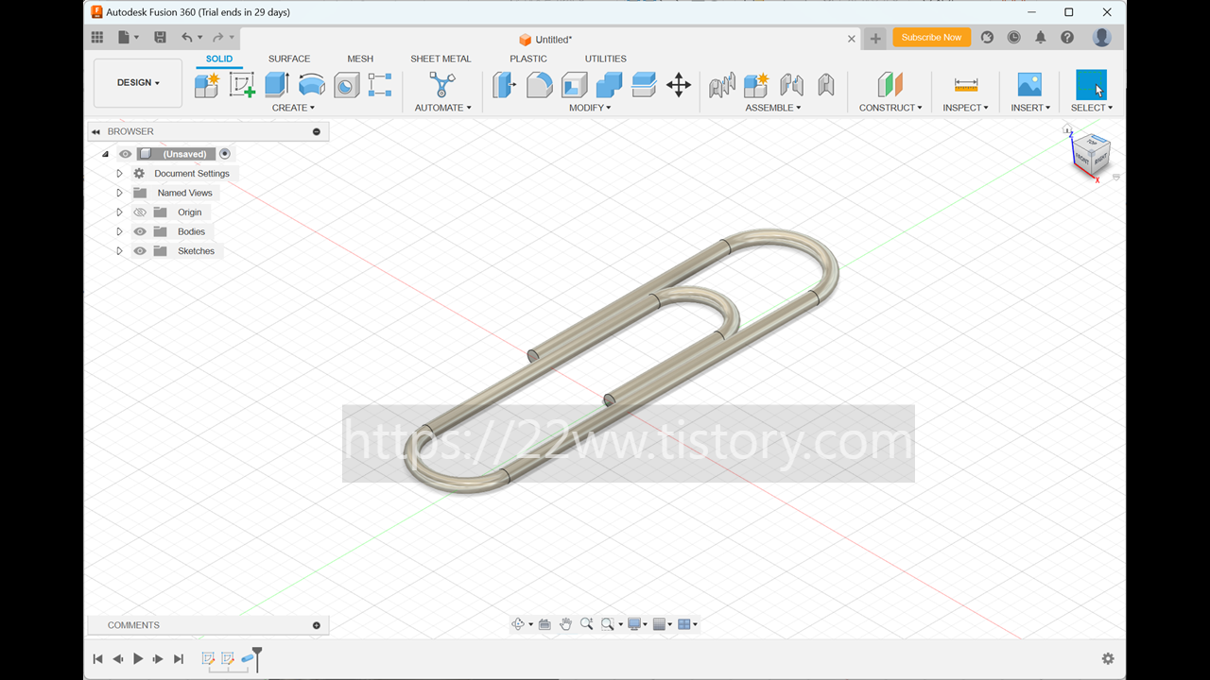Click the Insert image icon
Screen dimensions: 1210x680
click(1029, 85)
